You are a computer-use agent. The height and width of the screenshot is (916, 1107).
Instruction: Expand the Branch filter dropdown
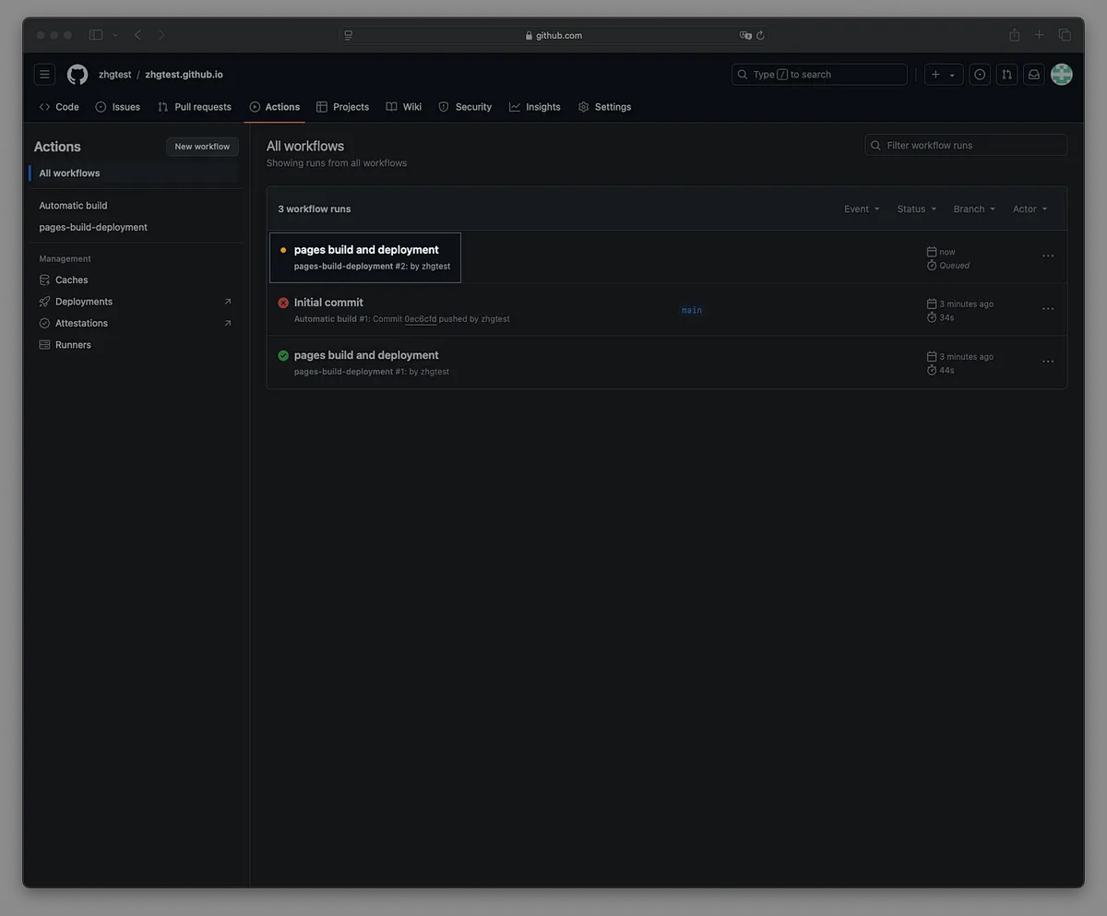point(974,209)
